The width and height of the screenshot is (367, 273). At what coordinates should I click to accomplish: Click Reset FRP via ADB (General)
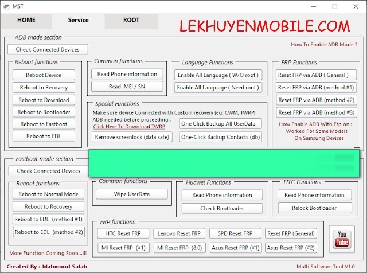pyautogui.click(x=316, y=75)
